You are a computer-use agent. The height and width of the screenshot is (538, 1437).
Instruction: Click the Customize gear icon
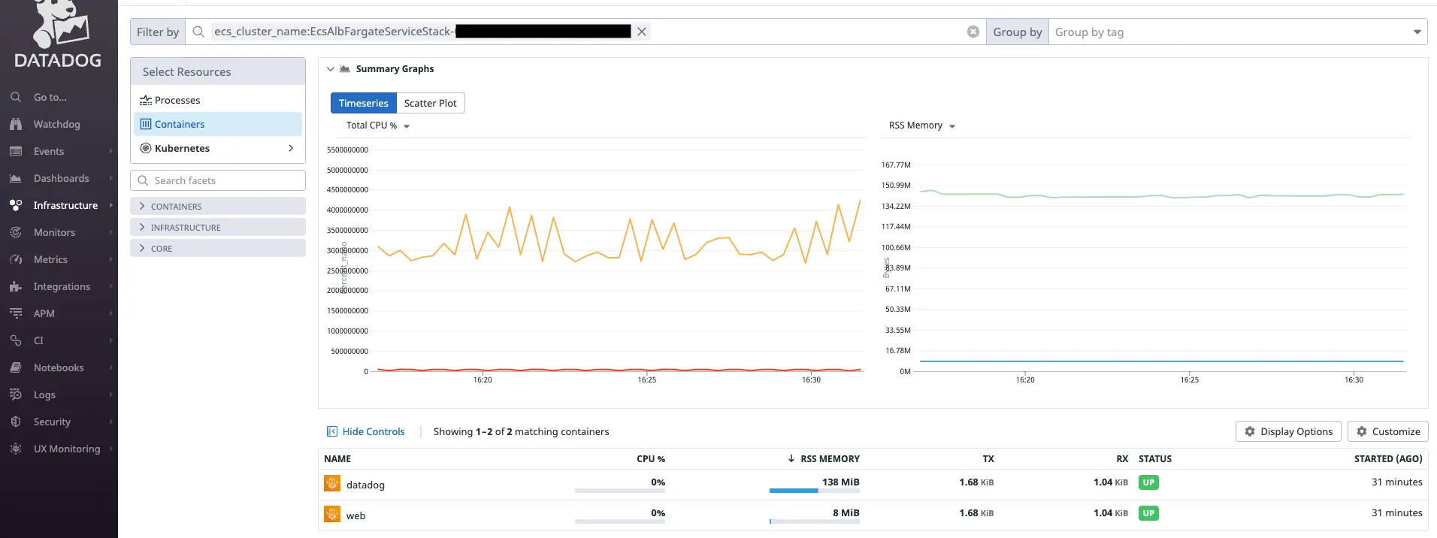(x=1362, y=431)
